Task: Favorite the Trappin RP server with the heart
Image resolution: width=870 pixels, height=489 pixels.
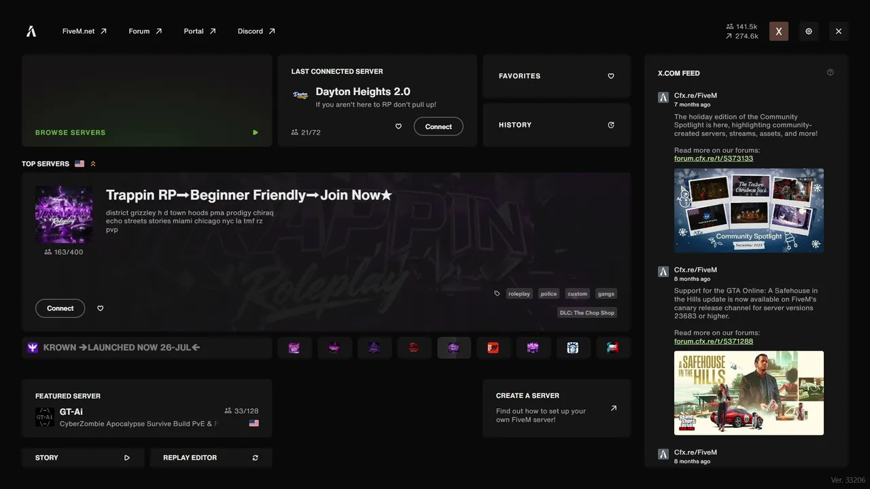Action: 101,308
